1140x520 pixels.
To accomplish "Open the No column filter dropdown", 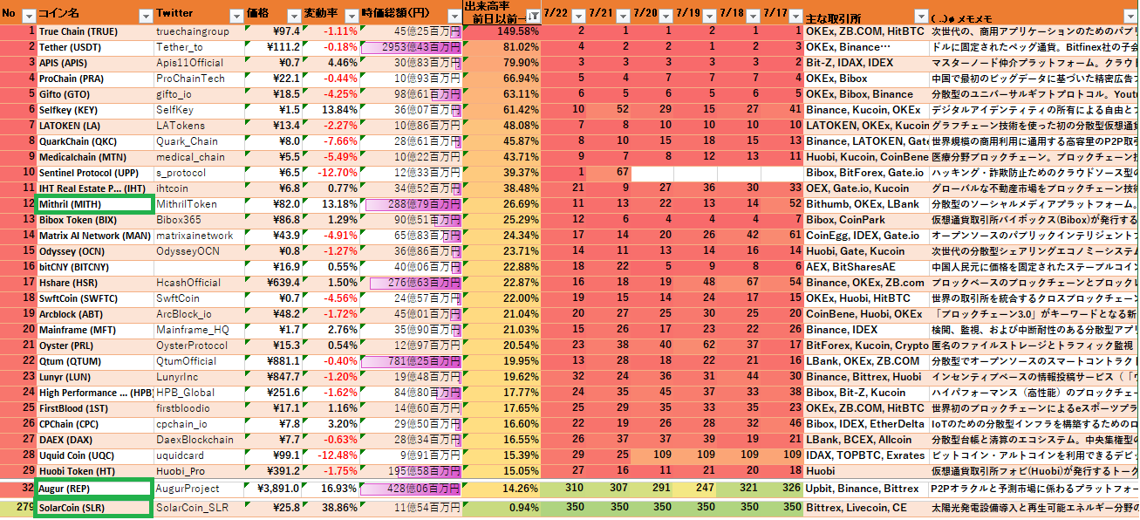I will [28, 17].
